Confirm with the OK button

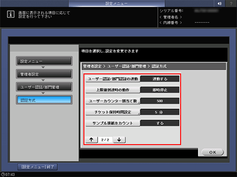pos(213,152)
